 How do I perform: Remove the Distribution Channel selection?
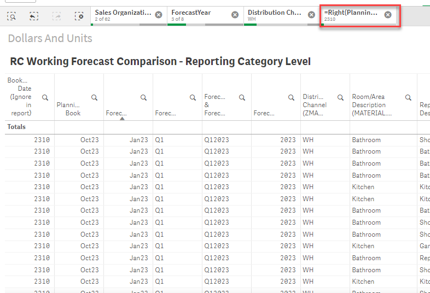pyautogui.click(x=311, y=15)
